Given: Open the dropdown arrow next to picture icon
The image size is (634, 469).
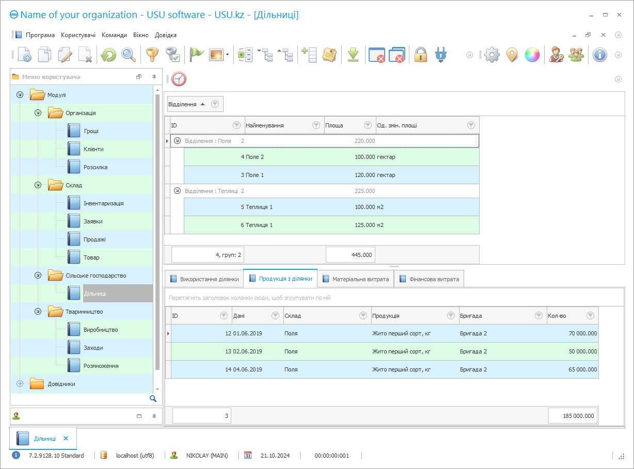Looking at the screenshot, I should pos(227,55).
